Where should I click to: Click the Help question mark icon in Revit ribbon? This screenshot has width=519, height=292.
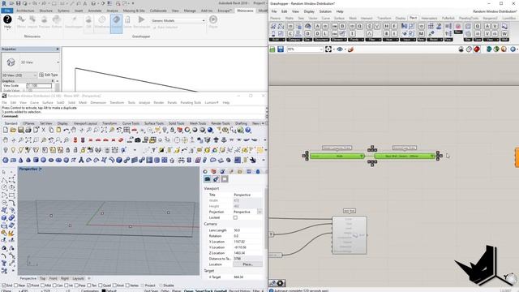click(x=7, y=19)
